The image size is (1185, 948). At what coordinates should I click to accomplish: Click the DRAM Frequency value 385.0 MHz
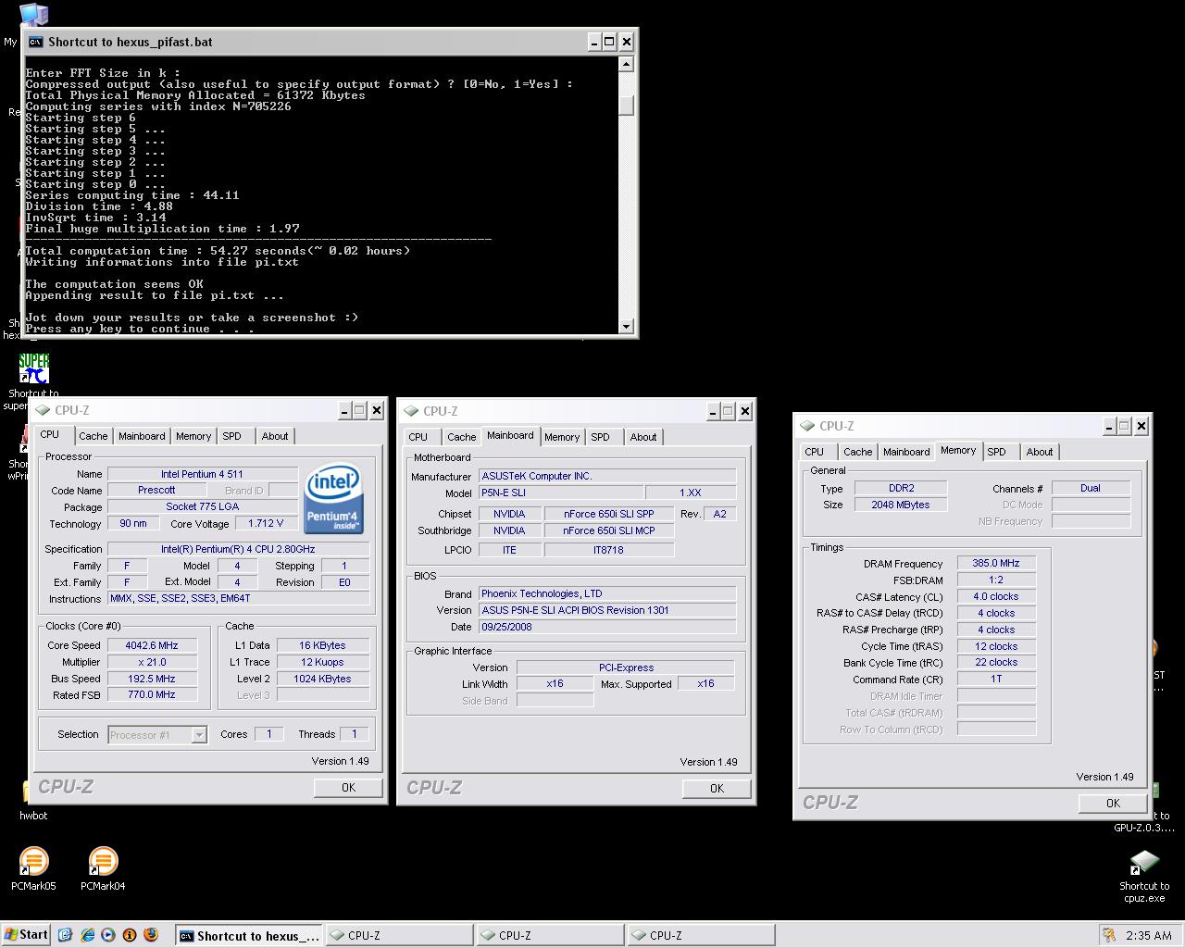click(995, 563)
